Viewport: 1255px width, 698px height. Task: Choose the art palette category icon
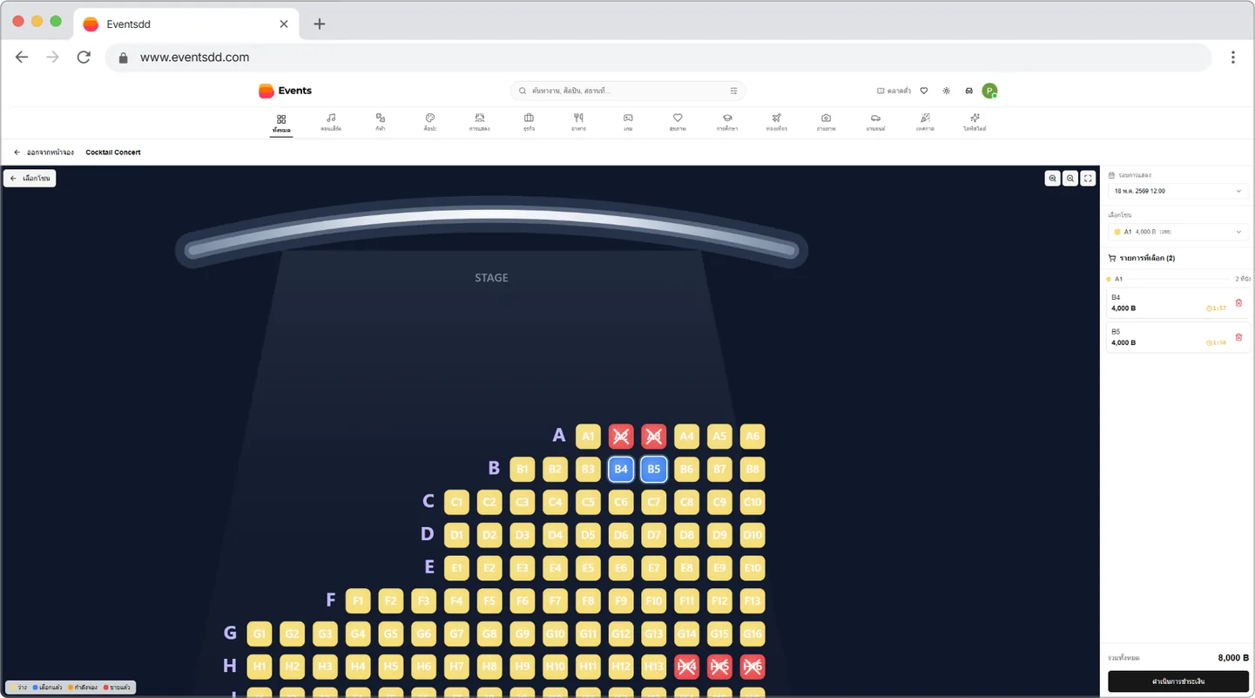pos(429,122)
